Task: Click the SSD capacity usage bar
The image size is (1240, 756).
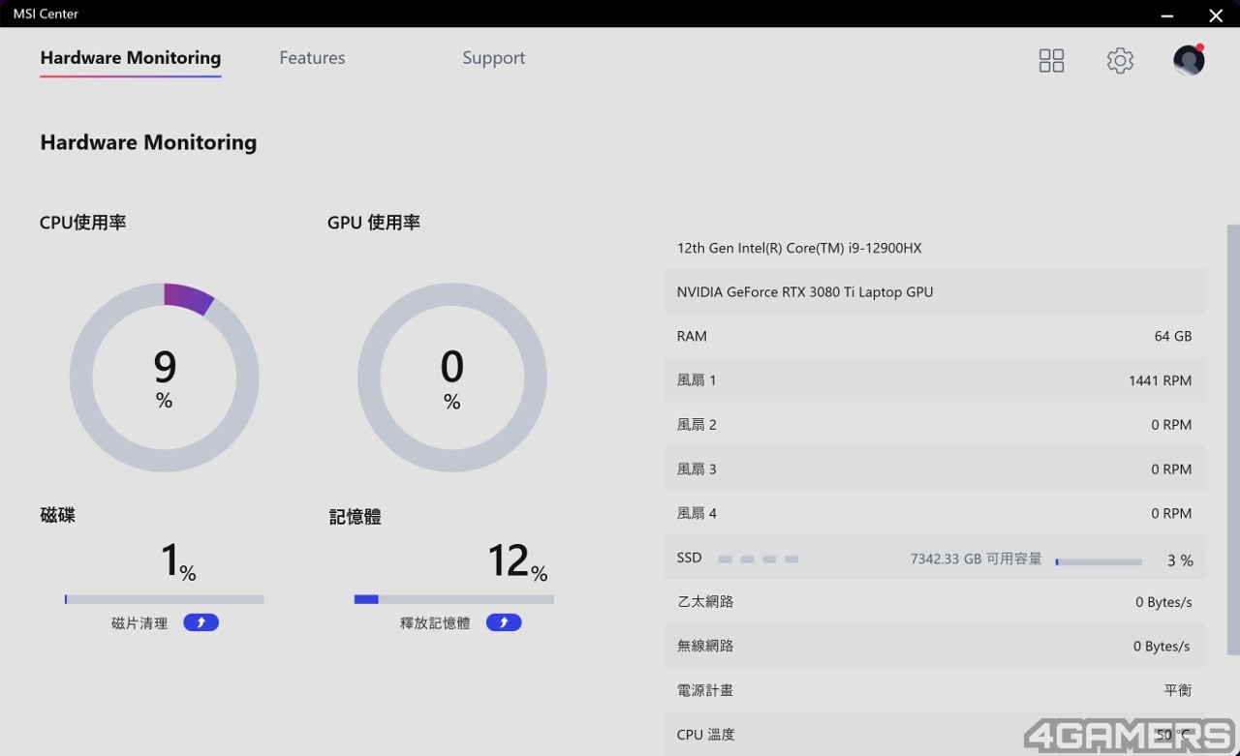Action: pos(1099,561)
